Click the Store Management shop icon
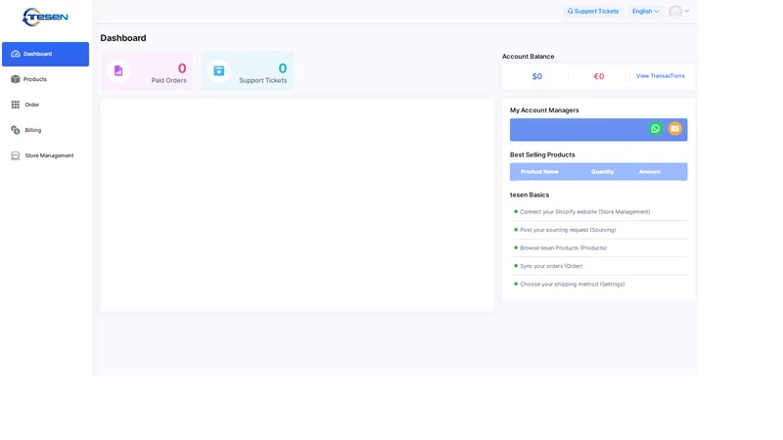Image resolution: width=783 pixels, height=440 pixels. pos(16,155)
